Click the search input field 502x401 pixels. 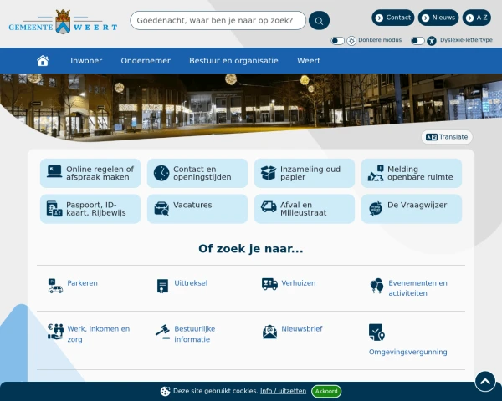(218, 21)
